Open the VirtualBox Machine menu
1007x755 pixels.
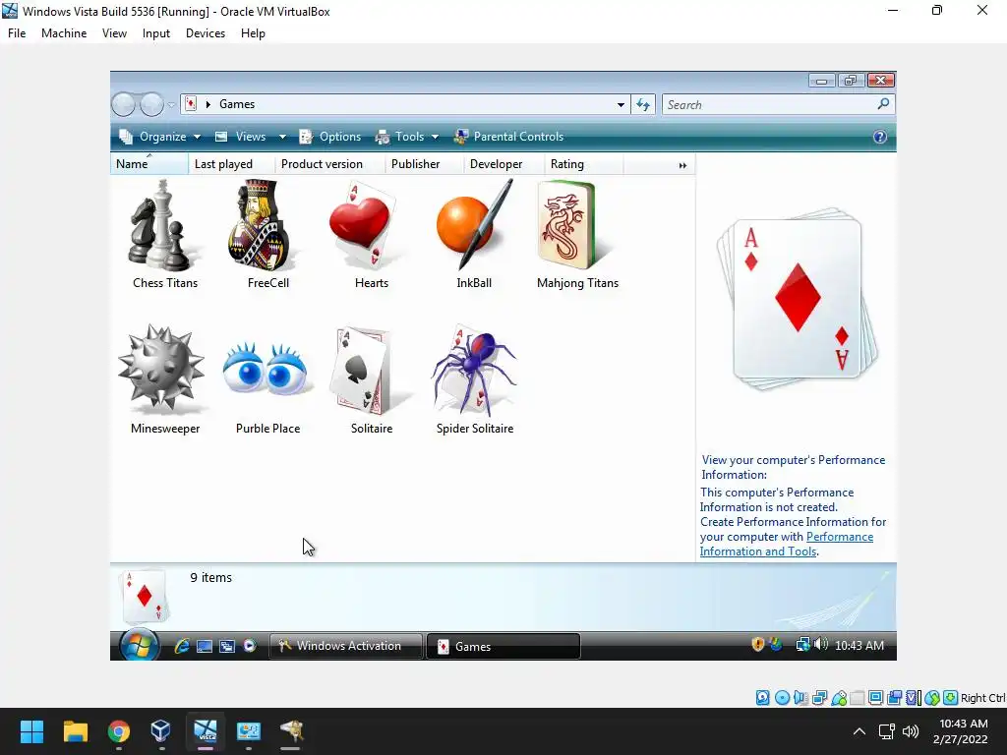point(64,33)
